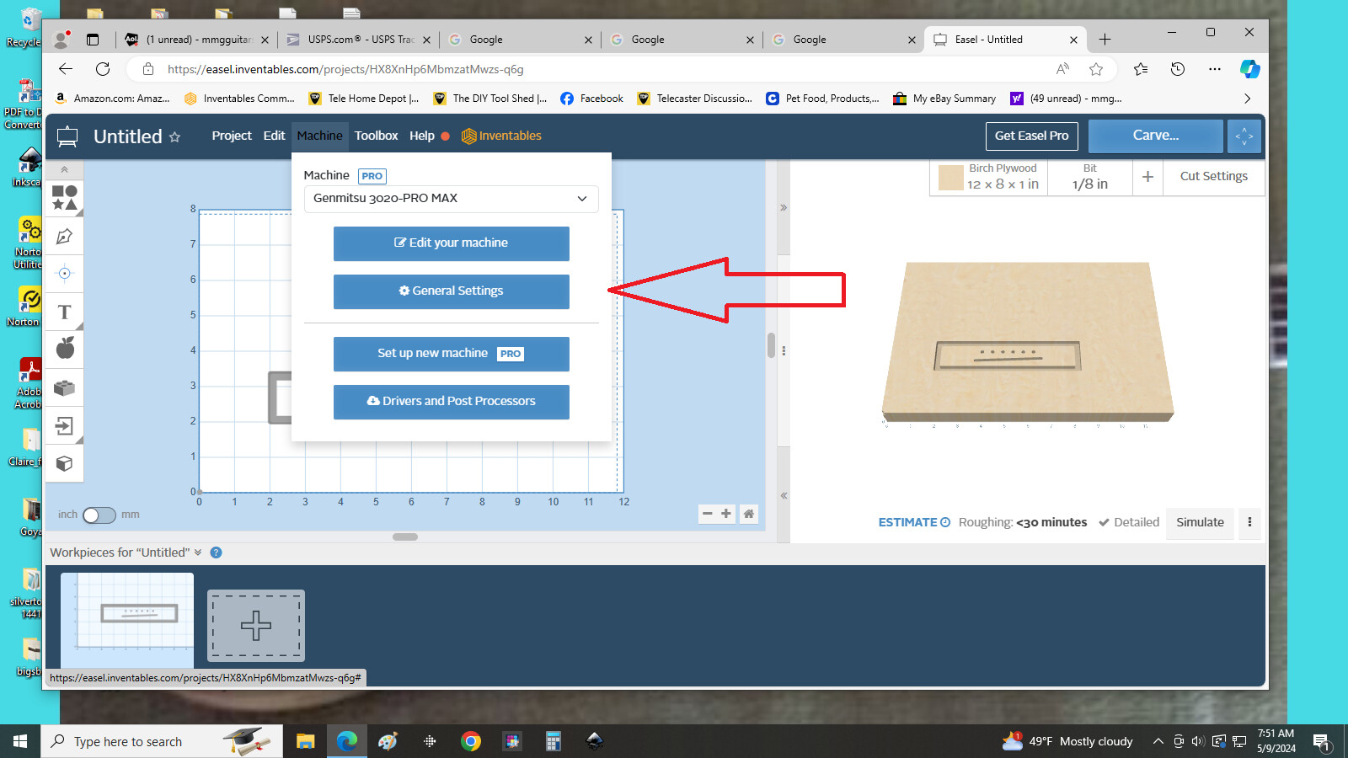
Task: Click the General Settings button
Action: point(451,291)
